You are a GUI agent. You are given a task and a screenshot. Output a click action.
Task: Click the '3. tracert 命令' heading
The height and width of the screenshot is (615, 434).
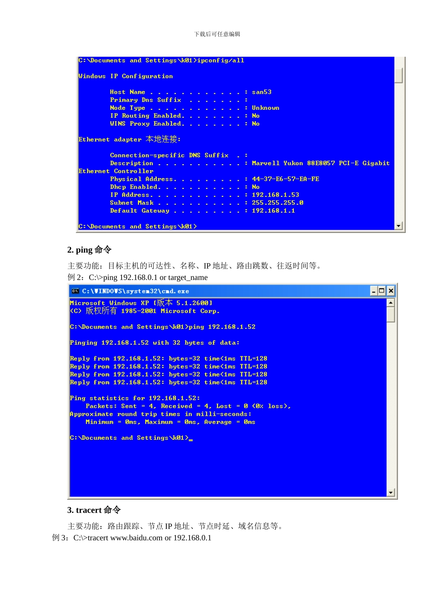(94, 510)
